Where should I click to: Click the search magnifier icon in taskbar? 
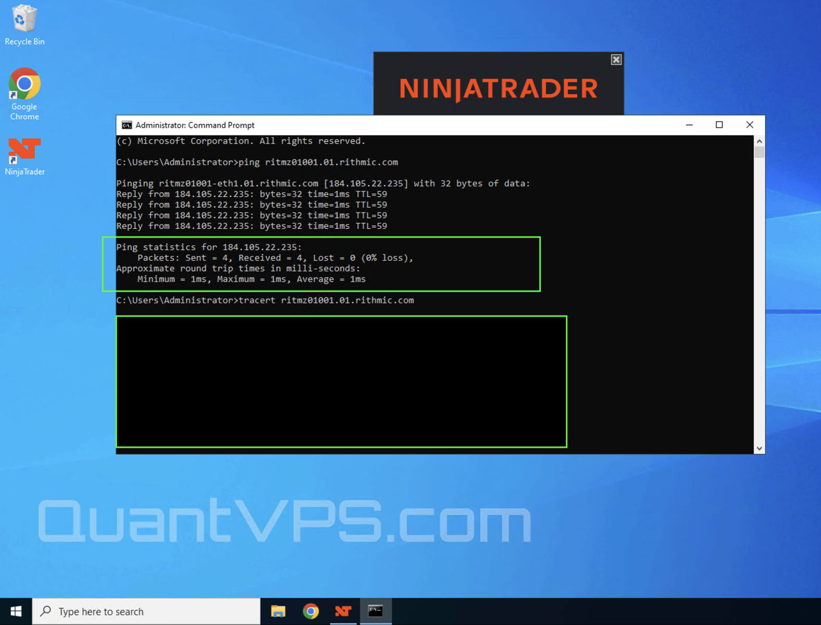click(46, 611)
